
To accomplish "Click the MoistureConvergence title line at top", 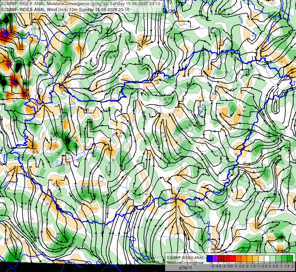I will [81, 4].
